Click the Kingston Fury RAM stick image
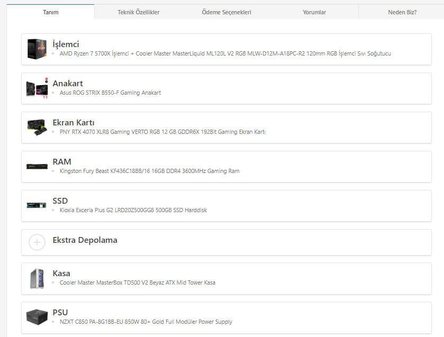The width and height of the screenshot is (444, 337). click(x=37, y=166)
